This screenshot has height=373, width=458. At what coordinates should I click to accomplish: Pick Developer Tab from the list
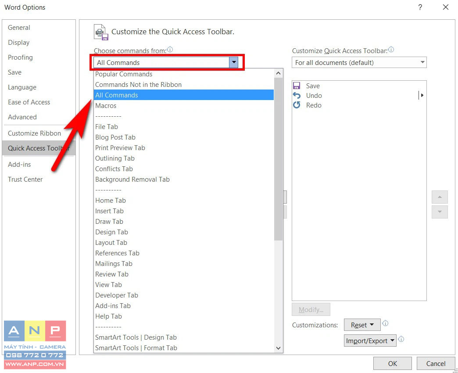click(184, 295)
